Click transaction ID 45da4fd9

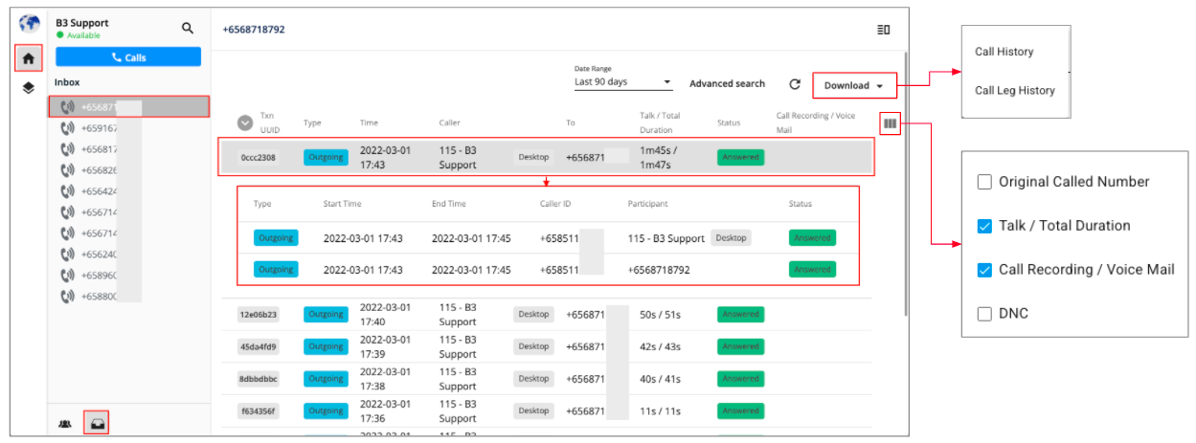[259, 346]
